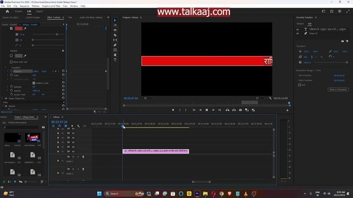This screenshot has height=198, width=353.
Task: Click the Extract button
Action: point(234,110)
